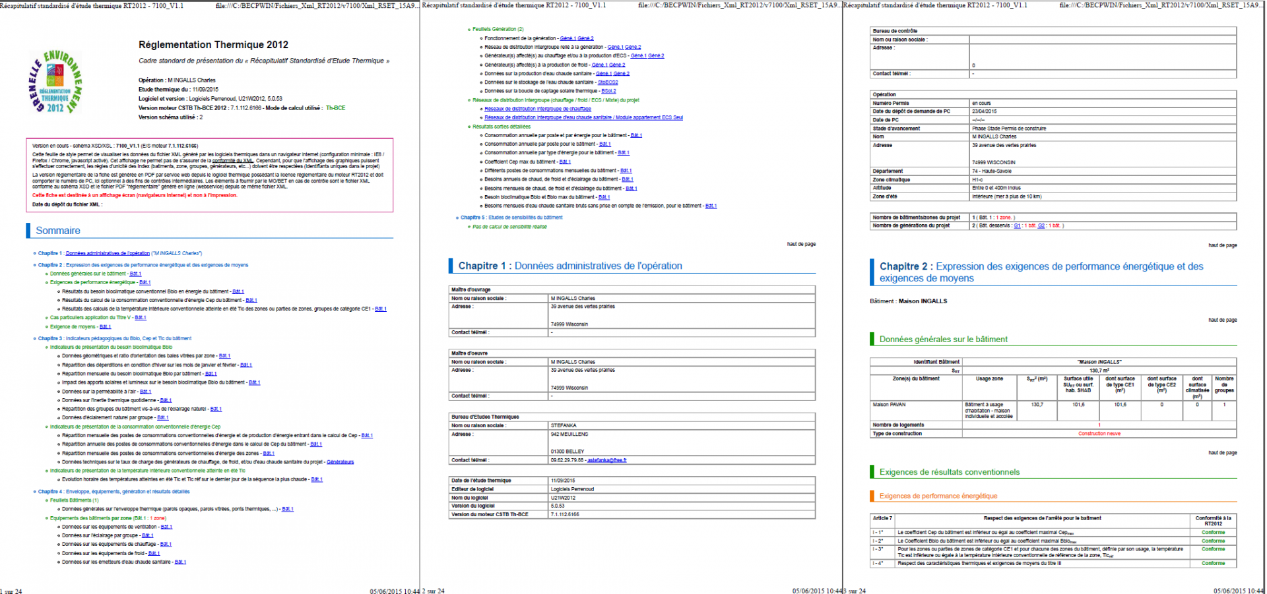Click 'Données générales sur le bâtiment' section heading
This screenshot has width=1267, height=594.
[943, 340]
